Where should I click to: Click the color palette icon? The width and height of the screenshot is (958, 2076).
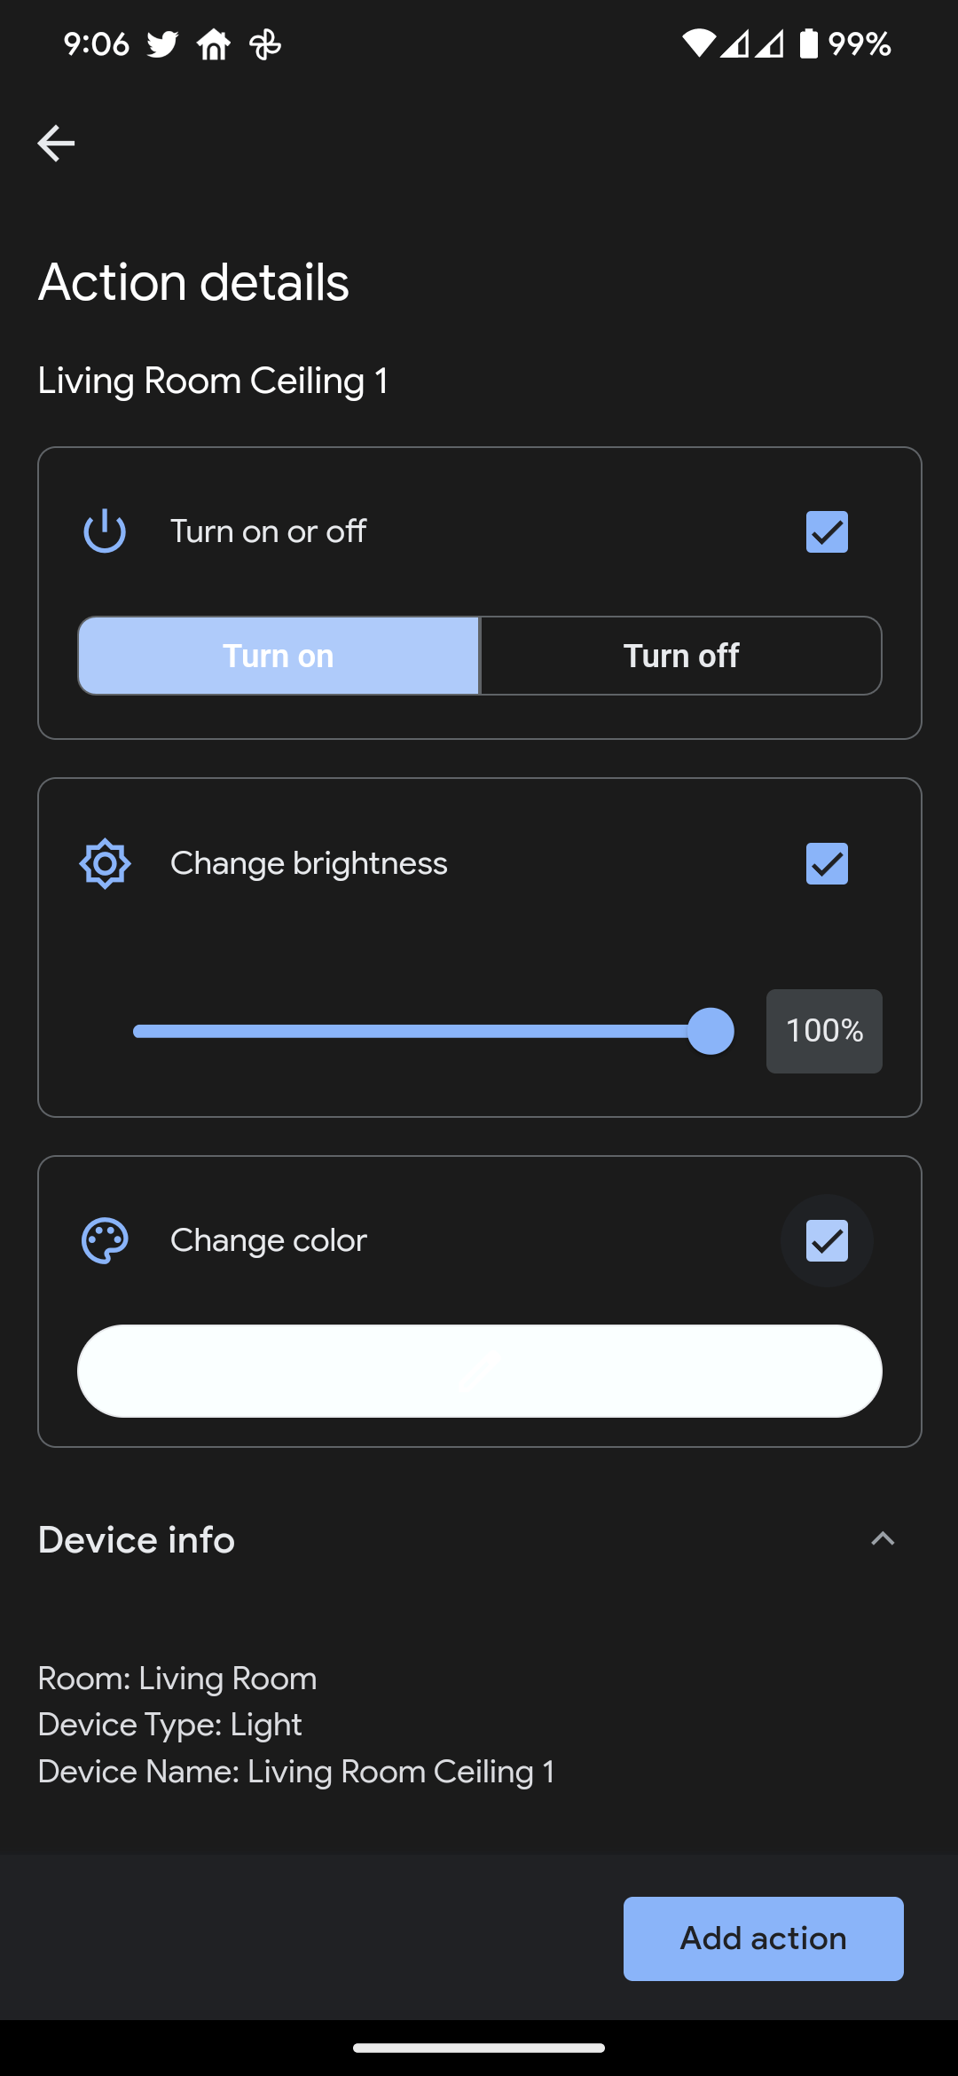point(103,1239)
